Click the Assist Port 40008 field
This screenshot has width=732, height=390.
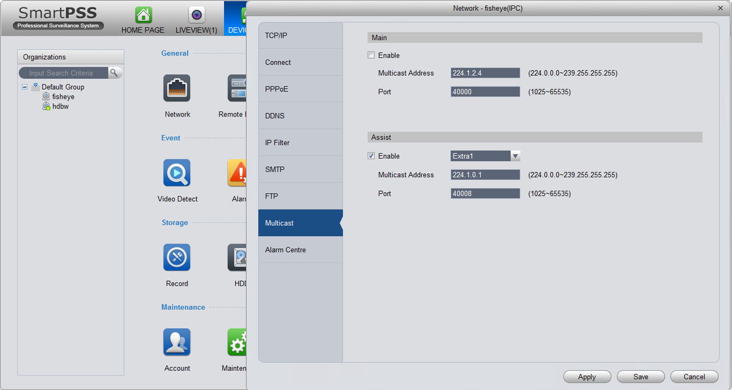click(x=486, y=194)
